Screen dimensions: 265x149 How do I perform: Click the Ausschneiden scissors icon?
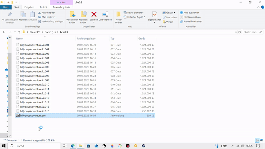[x=40, y=13]
